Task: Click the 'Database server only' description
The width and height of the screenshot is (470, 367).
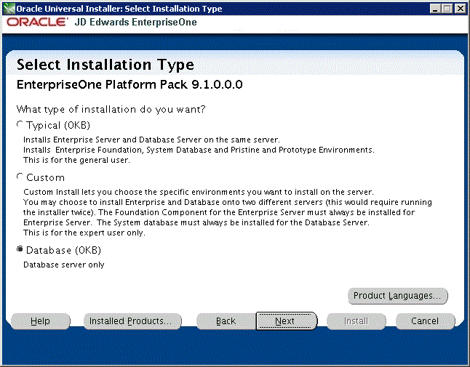Action: click(64, 265)
